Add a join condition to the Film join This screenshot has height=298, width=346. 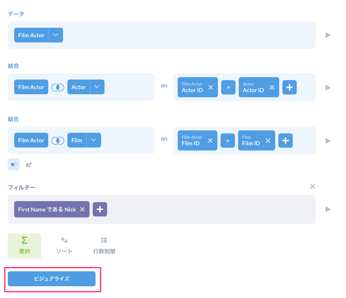click(285, 140)
